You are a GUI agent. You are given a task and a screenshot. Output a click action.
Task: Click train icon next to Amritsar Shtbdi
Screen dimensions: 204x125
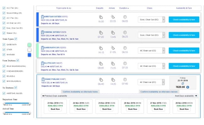pos(42,17)
